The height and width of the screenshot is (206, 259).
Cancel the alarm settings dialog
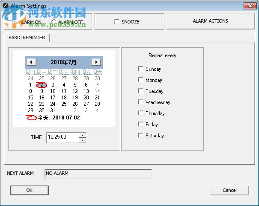pos(230,190)
